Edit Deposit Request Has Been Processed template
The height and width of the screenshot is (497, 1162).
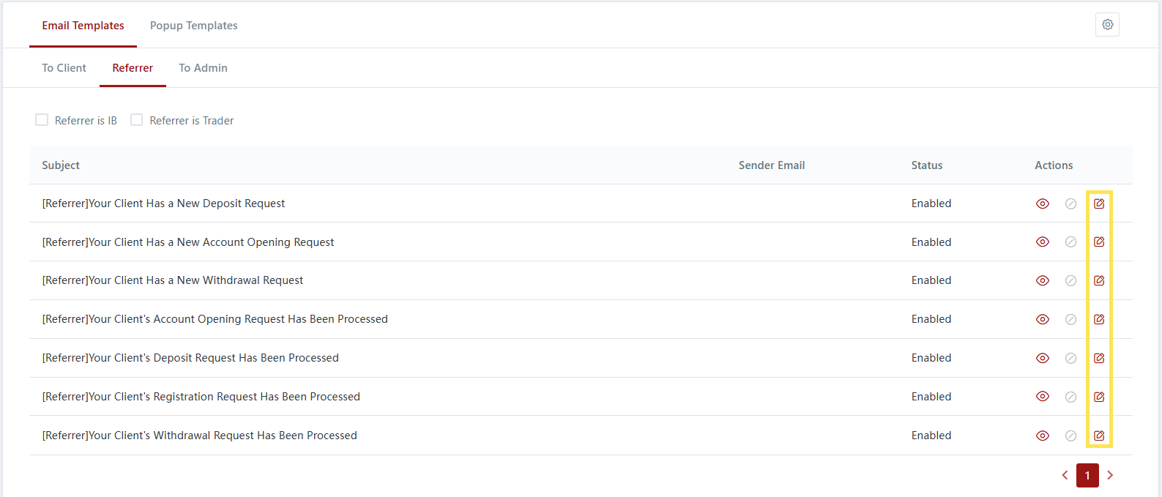click(x=1099, y=358)
